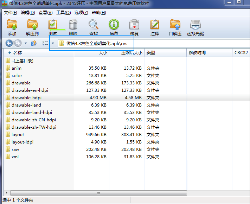The width and height of the screenshot is (250, 204).
Task: Click the 添加 (Add) toolbar icon
Action: (12, 25)
